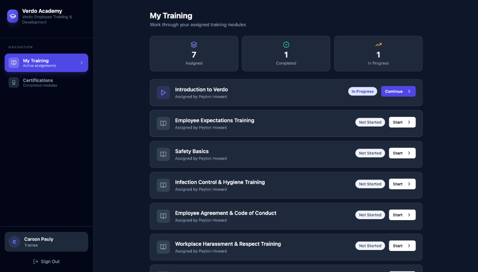Viewport: 478px width, 272px height.
Task: Click the Employee Agreement & Code of Conduct title
Action: [225, 213]
